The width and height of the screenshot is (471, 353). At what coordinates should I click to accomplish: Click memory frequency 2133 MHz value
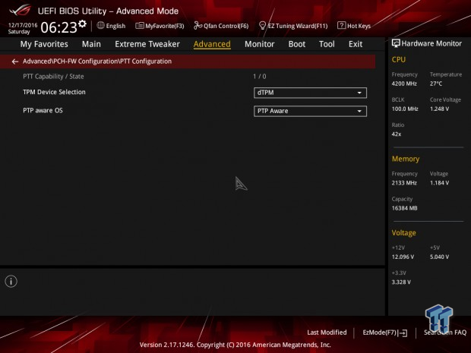pyautogui.click(x=404, y=183)
